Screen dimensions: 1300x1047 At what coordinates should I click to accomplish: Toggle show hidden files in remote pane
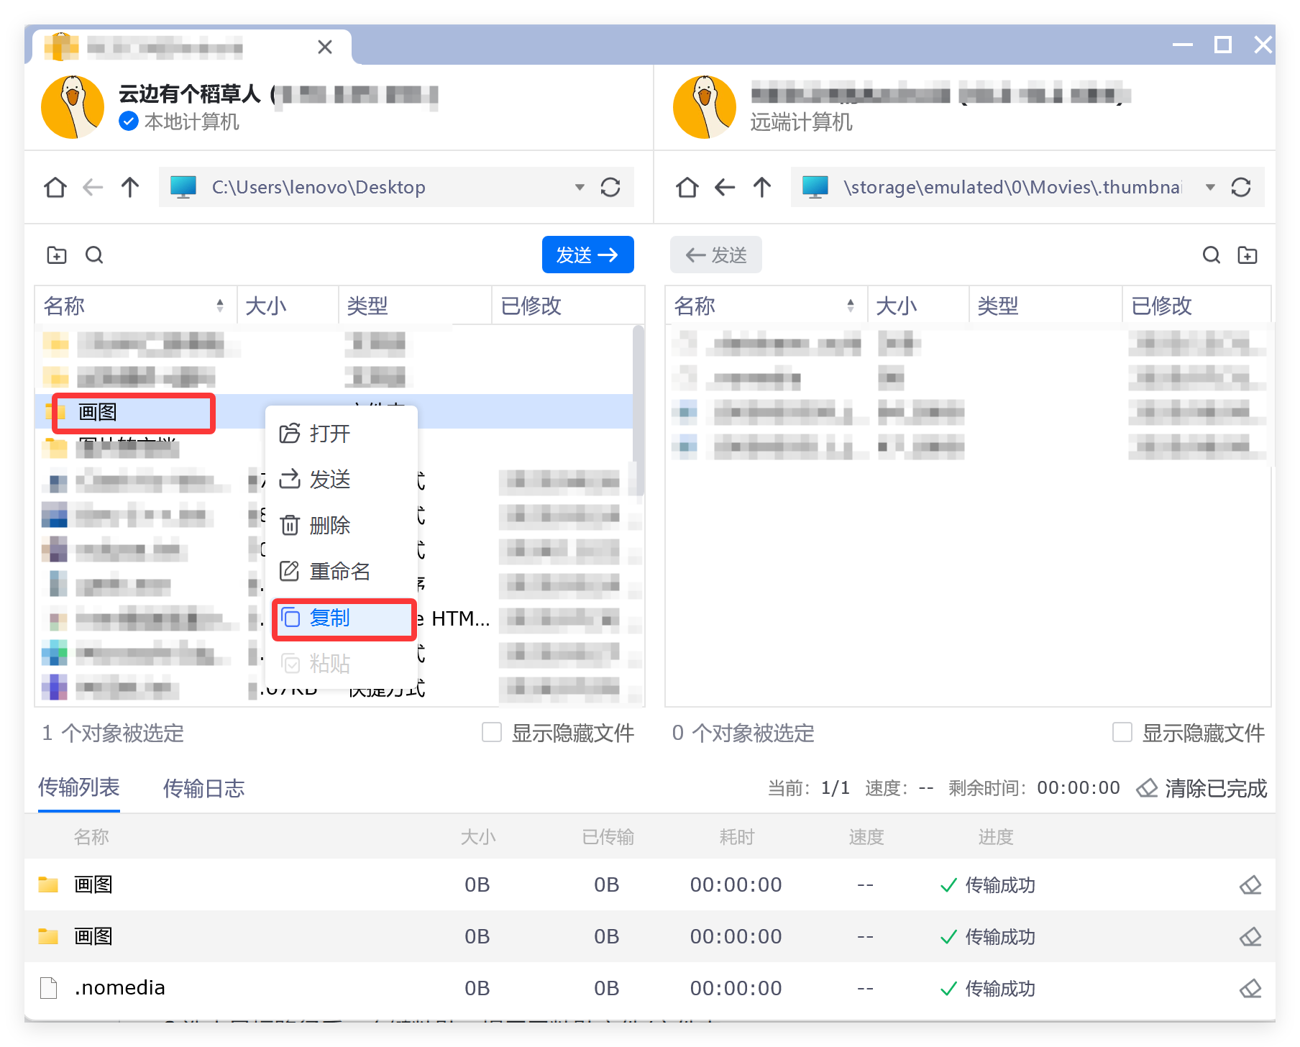pos(1122,732)
